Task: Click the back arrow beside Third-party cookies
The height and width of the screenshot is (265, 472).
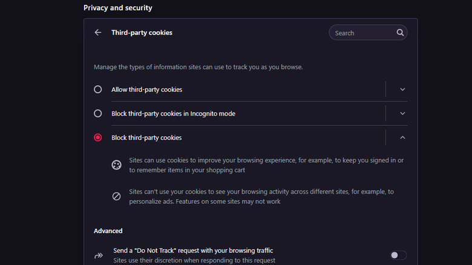Action: tap(98, 33)
